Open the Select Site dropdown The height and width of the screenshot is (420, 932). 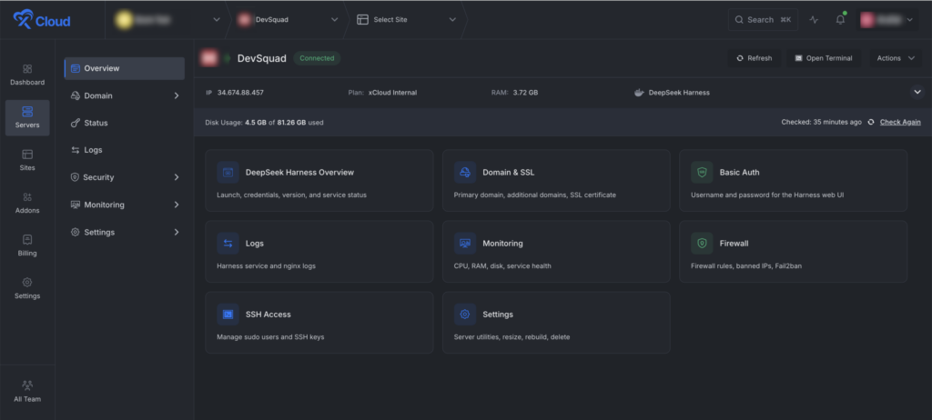click(452, 20)
